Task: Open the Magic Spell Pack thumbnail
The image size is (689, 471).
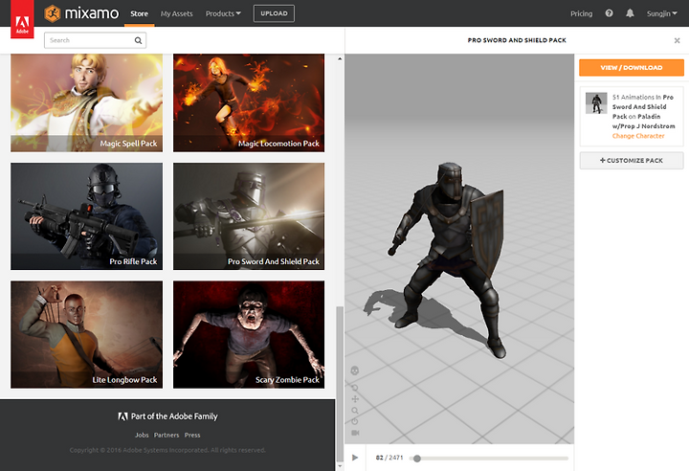Action: (x=86, y=102)
